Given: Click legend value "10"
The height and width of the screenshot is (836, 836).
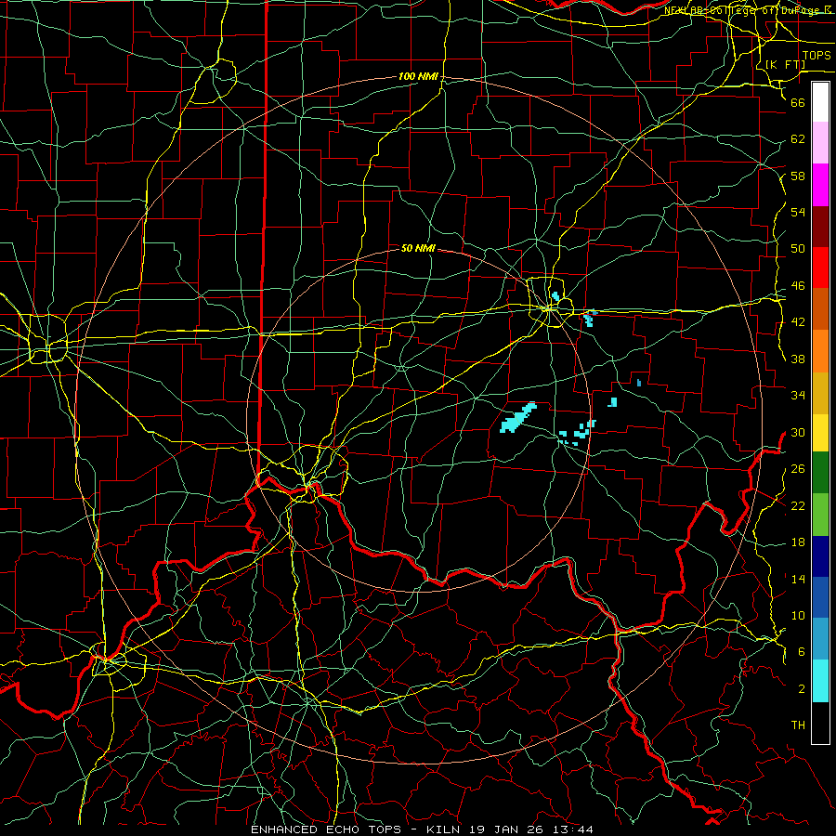Looking at the screenshot, I should coord(798,616).
